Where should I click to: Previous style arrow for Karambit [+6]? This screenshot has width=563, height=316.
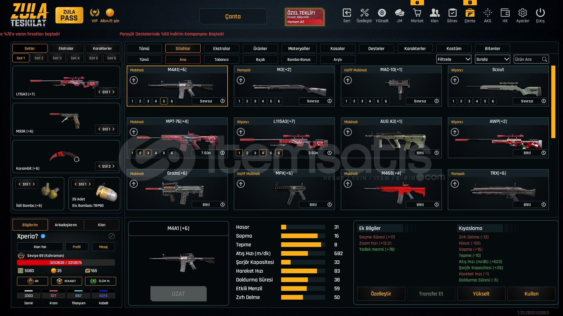[x=99, y=166]
